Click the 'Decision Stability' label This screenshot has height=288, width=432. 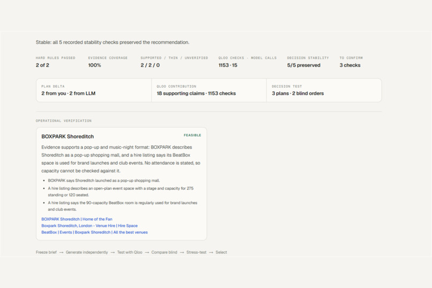click(x=308, y=58)
